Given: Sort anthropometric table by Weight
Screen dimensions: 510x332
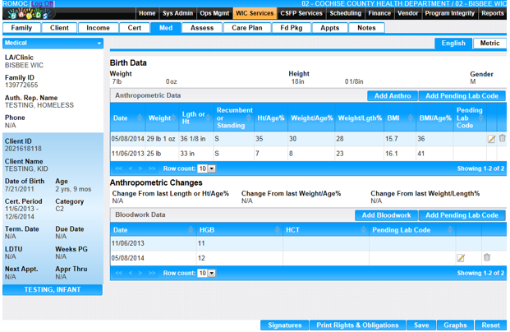Looking at the screenshot, I should [x=173, y=118].
